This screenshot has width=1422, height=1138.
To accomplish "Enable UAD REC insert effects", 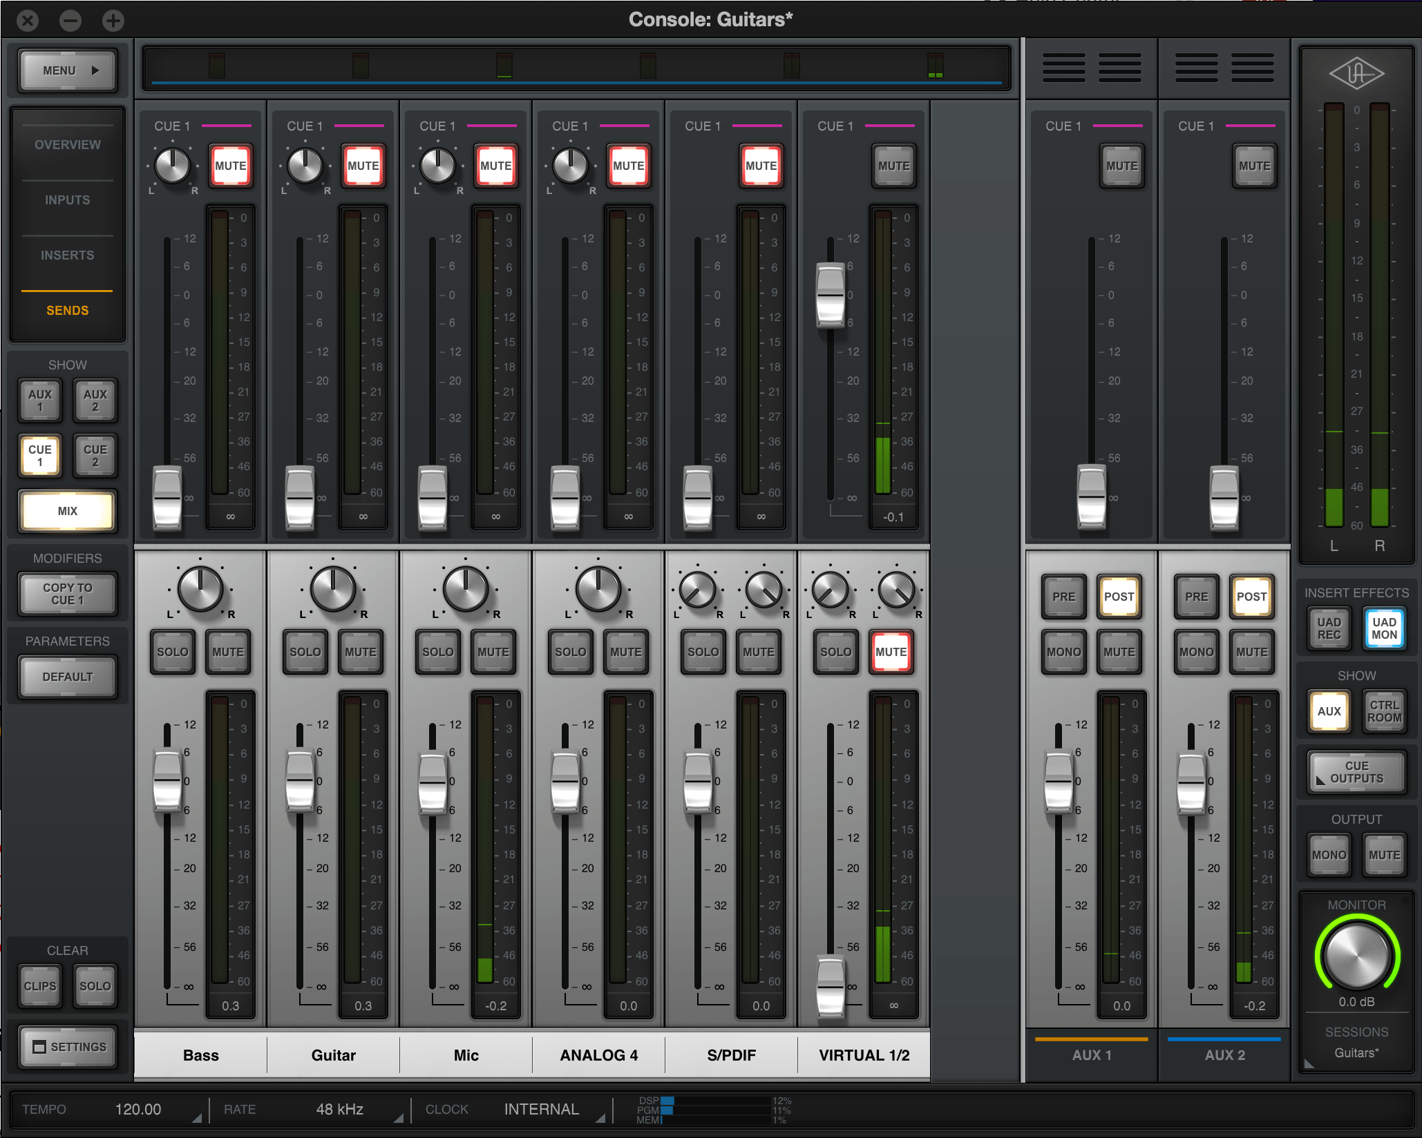I will 1328,629.
